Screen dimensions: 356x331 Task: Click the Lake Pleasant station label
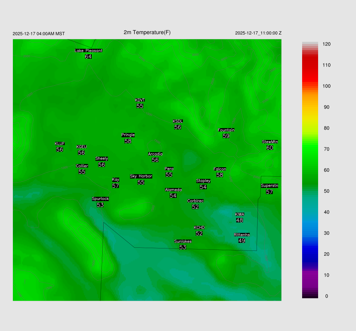(88, 51)
